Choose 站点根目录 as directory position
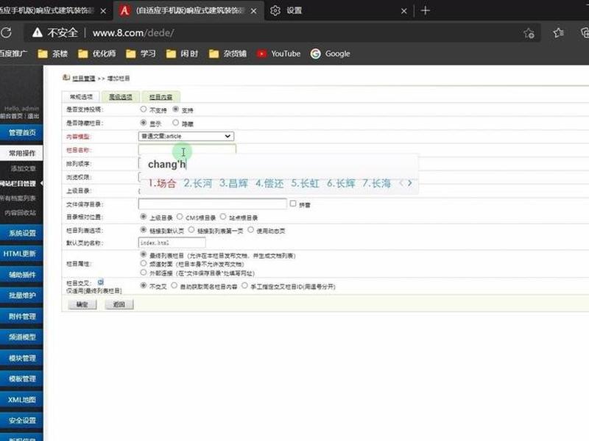Screen dimensions: 589x441 coord(223,217)
